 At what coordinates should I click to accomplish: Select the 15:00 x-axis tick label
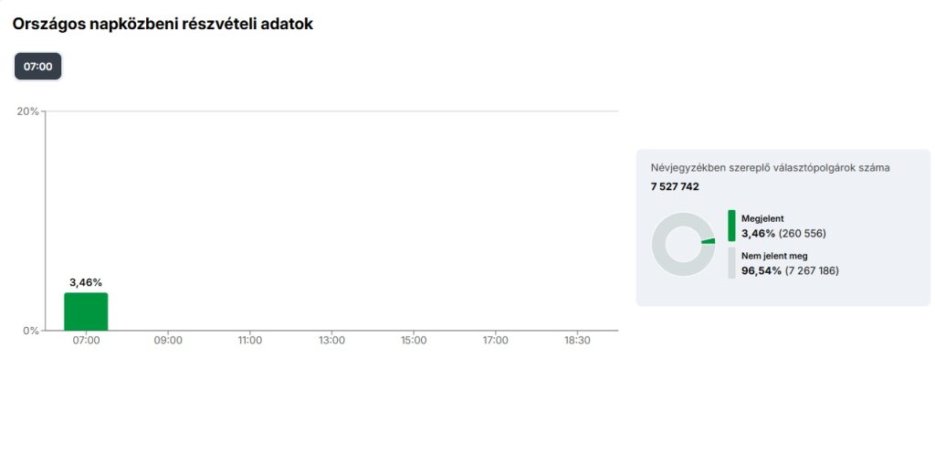point(414,341)
